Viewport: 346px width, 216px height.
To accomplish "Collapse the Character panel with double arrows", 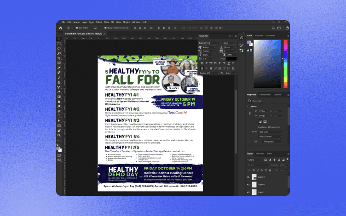I will coord(230,36).
